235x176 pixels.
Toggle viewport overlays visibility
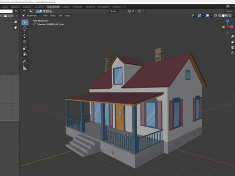pos(207,16)
